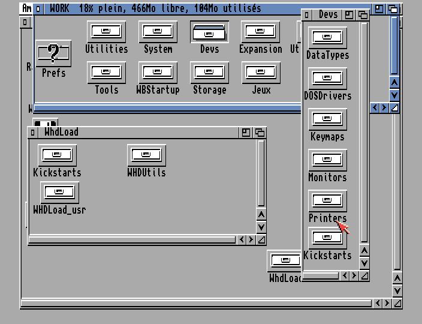Viewport: 422px width, 324px height.
Task: Open the WHDLoad_usr drawer icon
Action: (59, 193)
